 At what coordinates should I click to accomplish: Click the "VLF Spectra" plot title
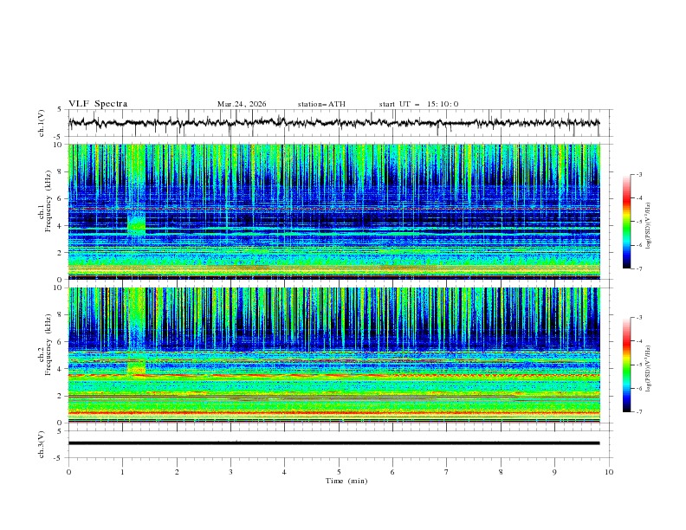tap(98, 104)
